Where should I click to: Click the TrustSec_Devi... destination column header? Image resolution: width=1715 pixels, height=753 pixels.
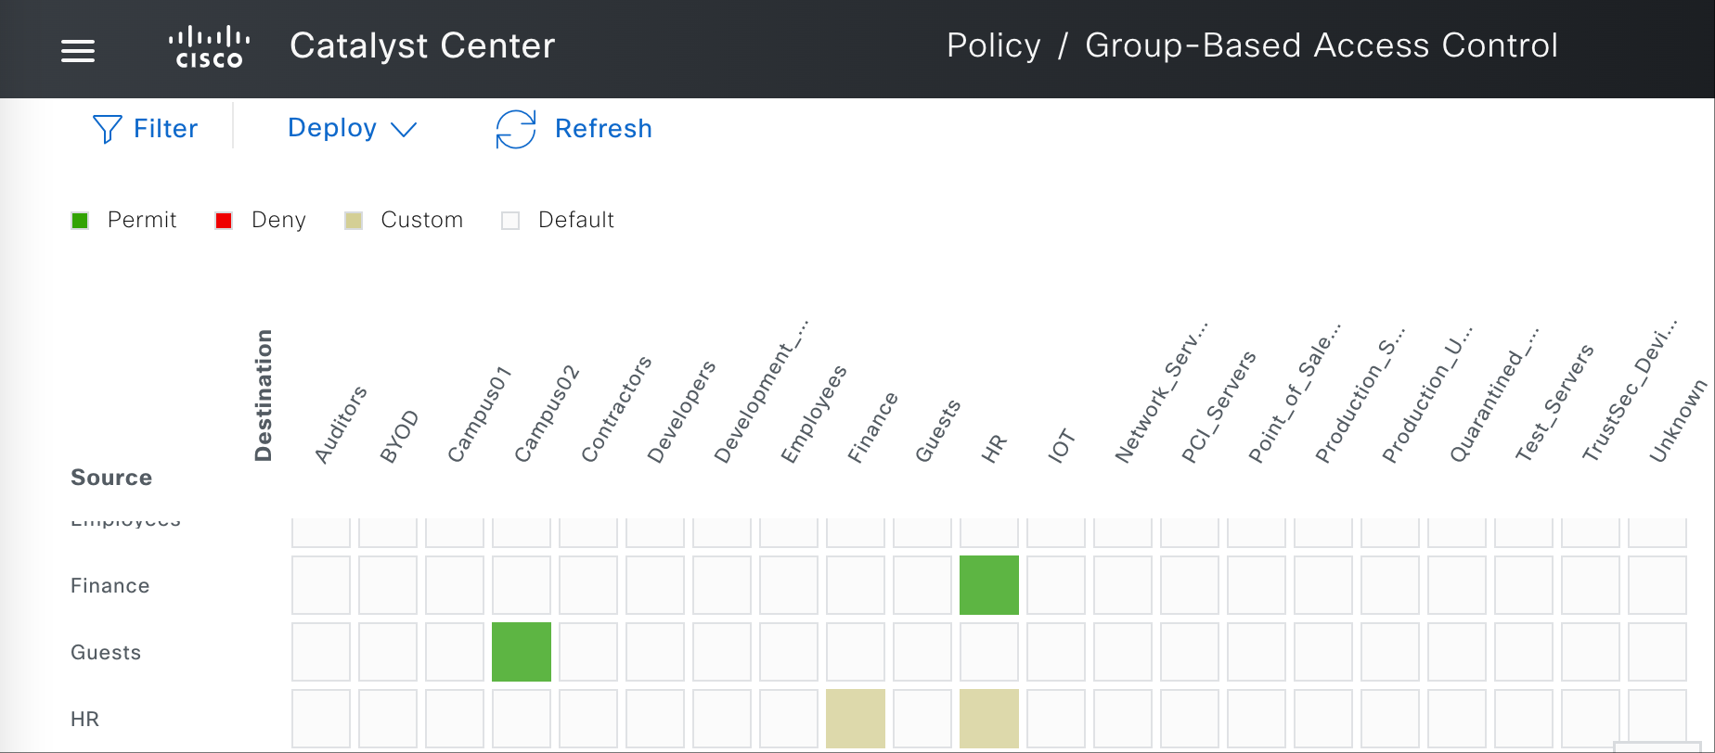coord(1631,390)
